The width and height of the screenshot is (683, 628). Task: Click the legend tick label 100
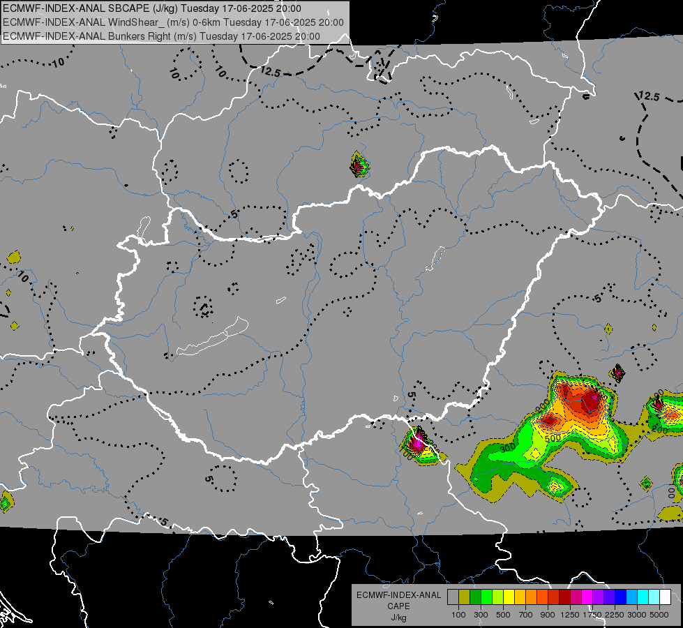(458, 615)
